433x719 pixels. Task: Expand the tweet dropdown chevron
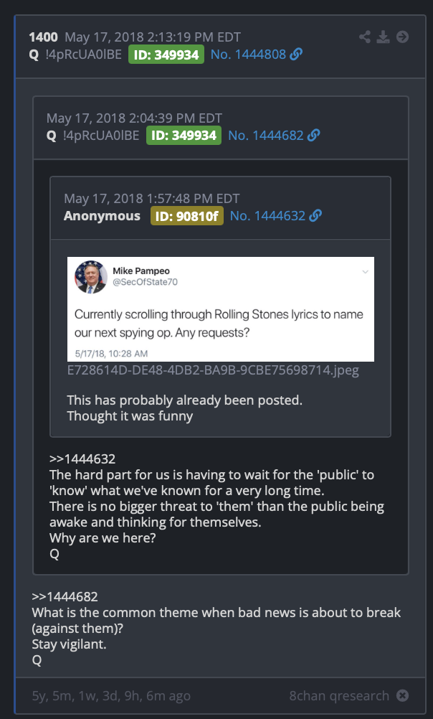tap(365, 272)
